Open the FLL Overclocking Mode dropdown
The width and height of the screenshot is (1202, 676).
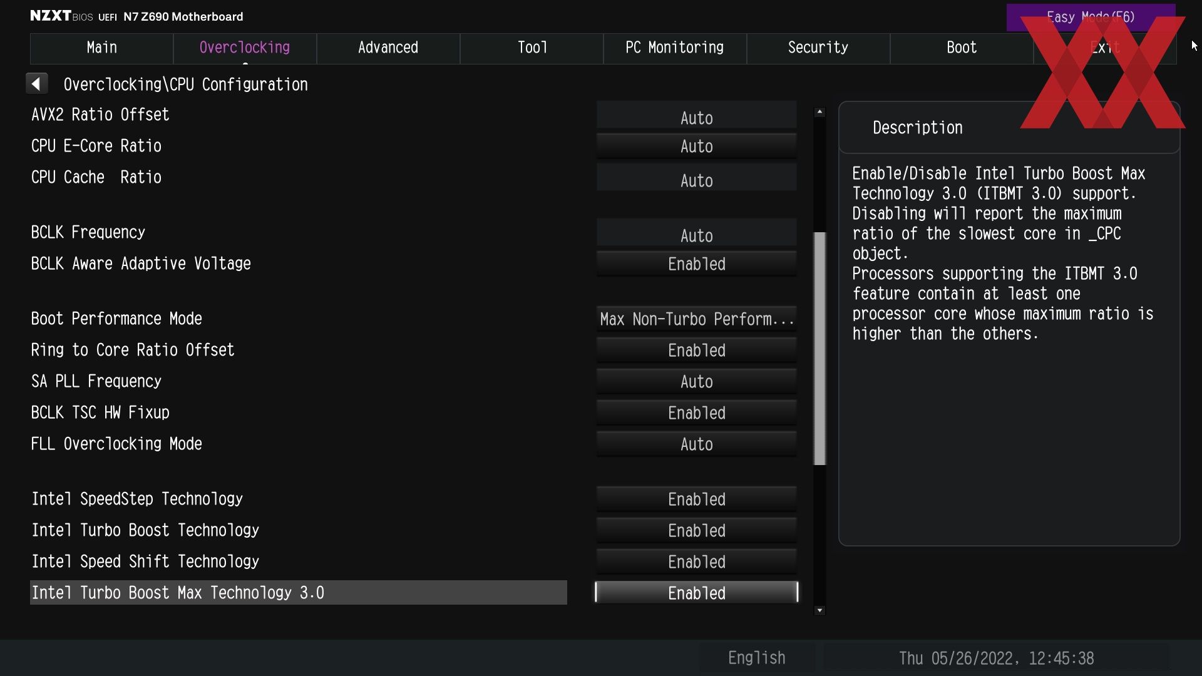coord(697,444)
